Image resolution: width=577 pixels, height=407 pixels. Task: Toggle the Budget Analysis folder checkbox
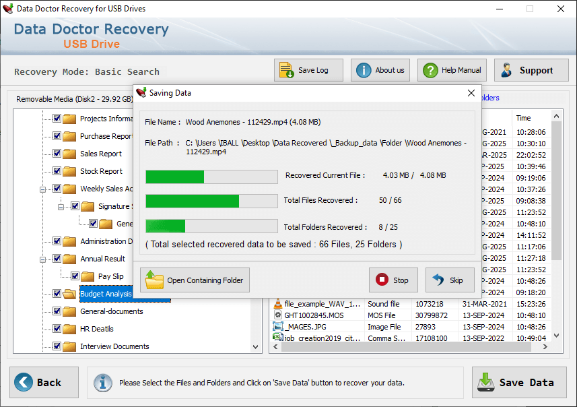click(x=57, y=294)
